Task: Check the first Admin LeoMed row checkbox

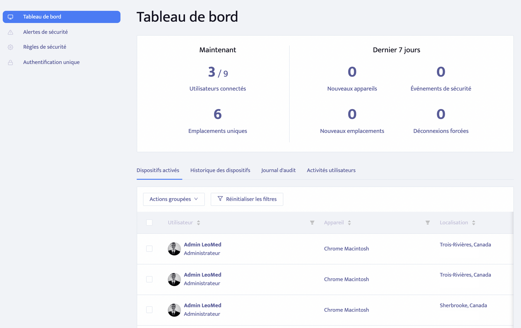Action: coord(149,249)
